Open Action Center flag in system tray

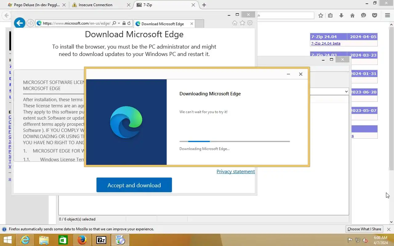coord(350,240)
